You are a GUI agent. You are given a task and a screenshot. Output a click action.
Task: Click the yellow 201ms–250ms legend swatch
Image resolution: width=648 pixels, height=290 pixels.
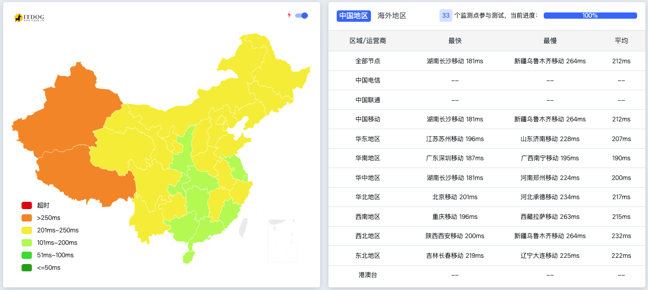click(x=27, y=230)
